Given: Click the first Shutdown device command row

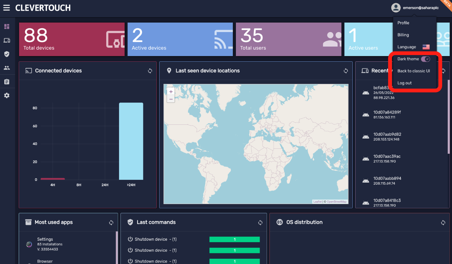Looking at the screenshot, I should (194, 239).
